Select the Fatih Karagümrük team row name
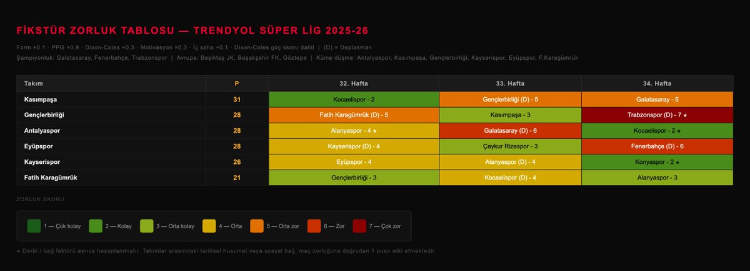The width and height of the screenshot is (750, 271). tap(51, 178)
